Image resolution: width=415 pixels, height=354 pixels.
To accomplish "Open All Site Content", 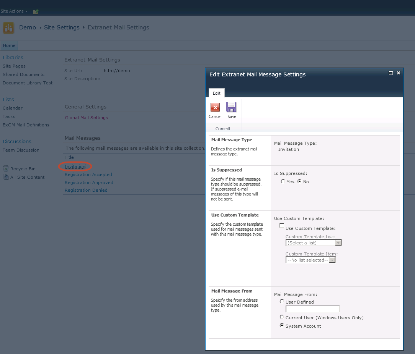I will point(27,177).
